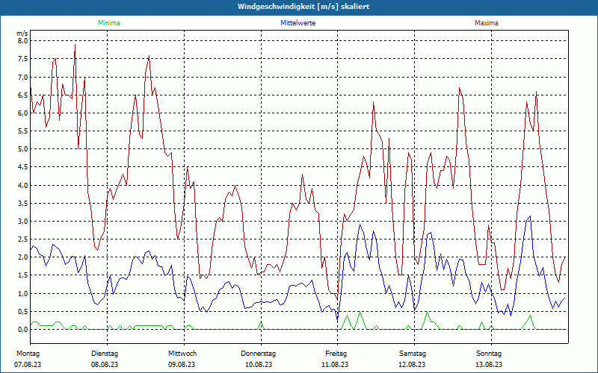This screenshot has height=373, width=598.
Task: Click the 5,5 y-axis value
Action: click(23, 131)
